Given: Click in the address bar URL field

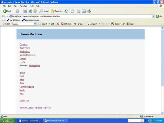Looking at the screenshot, I should click(x=80, y=16).
